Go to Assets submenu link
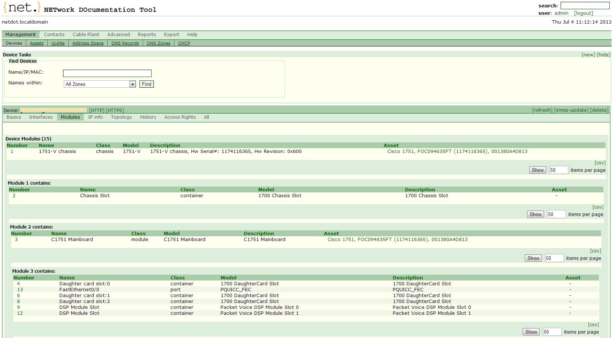This screenshot has width=613, height=338. [37, 43]
